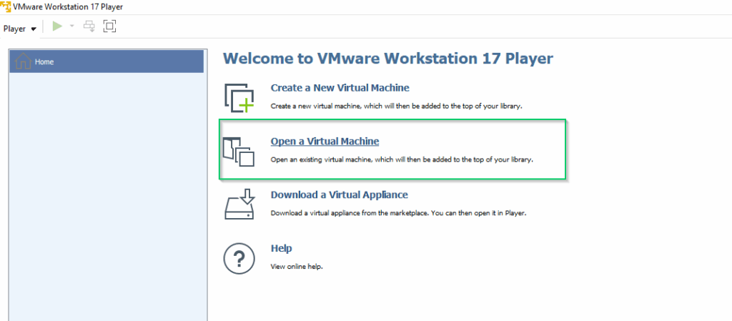Open the Create a New Virtual Machine link

pyautogui.click(x=340, y=88)
